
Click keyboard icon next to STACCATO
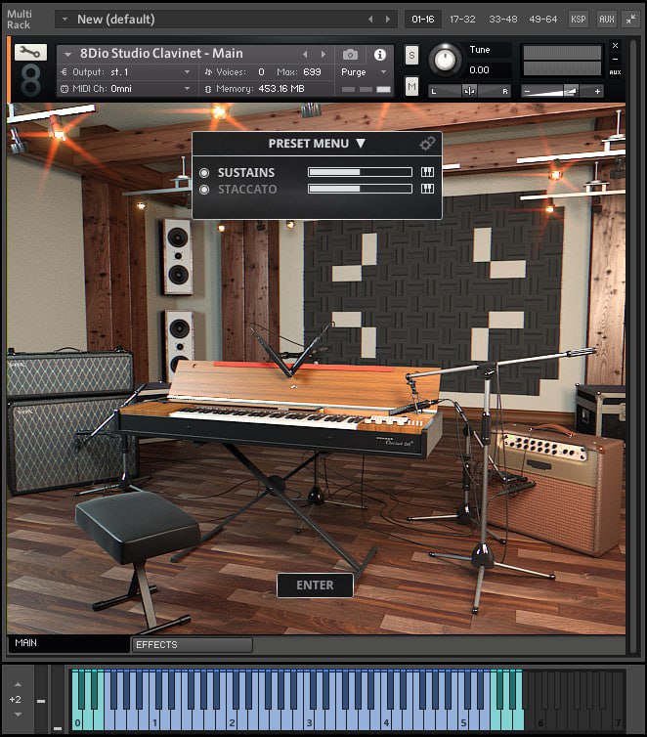427,189
